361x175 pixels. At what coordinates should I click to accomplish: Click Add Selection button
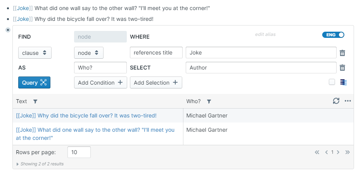[x=156, y=83]
